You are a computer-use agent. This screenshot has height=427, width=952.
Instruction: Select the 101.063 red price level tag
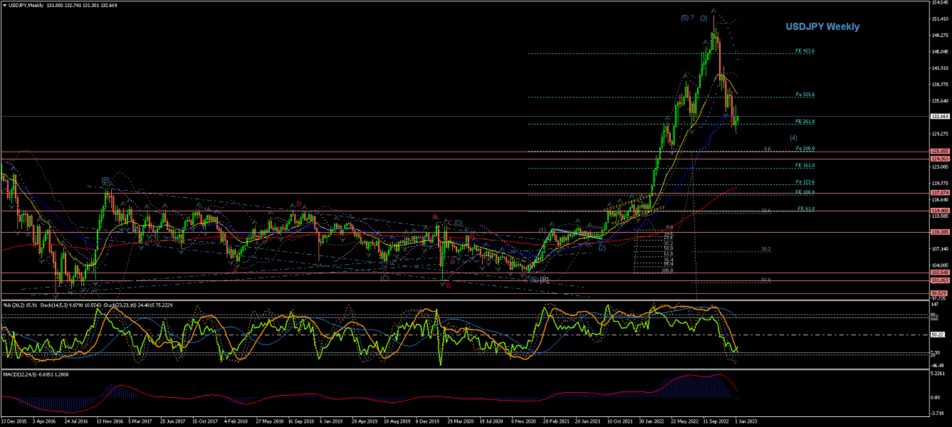click(x=940, y=280)
